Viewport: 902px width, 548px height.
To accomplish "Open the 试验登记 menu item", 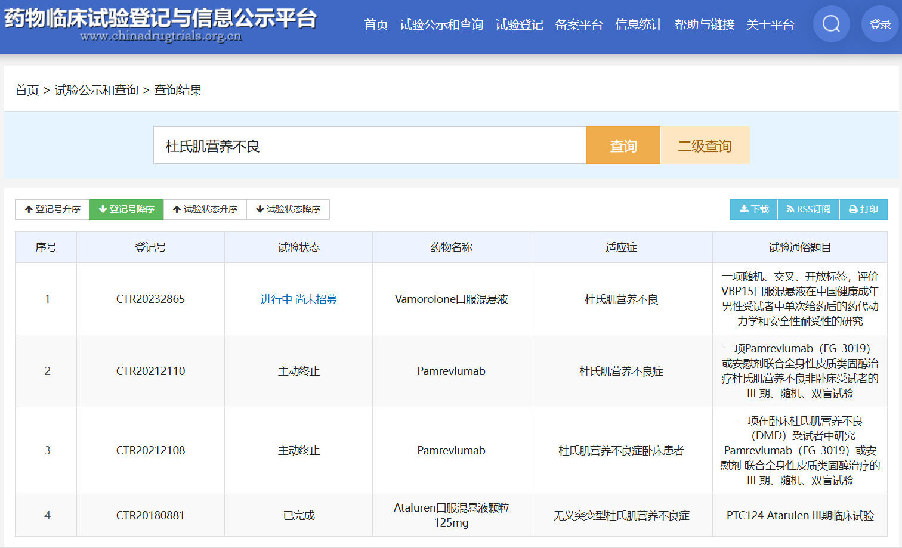I will point(519,24).
